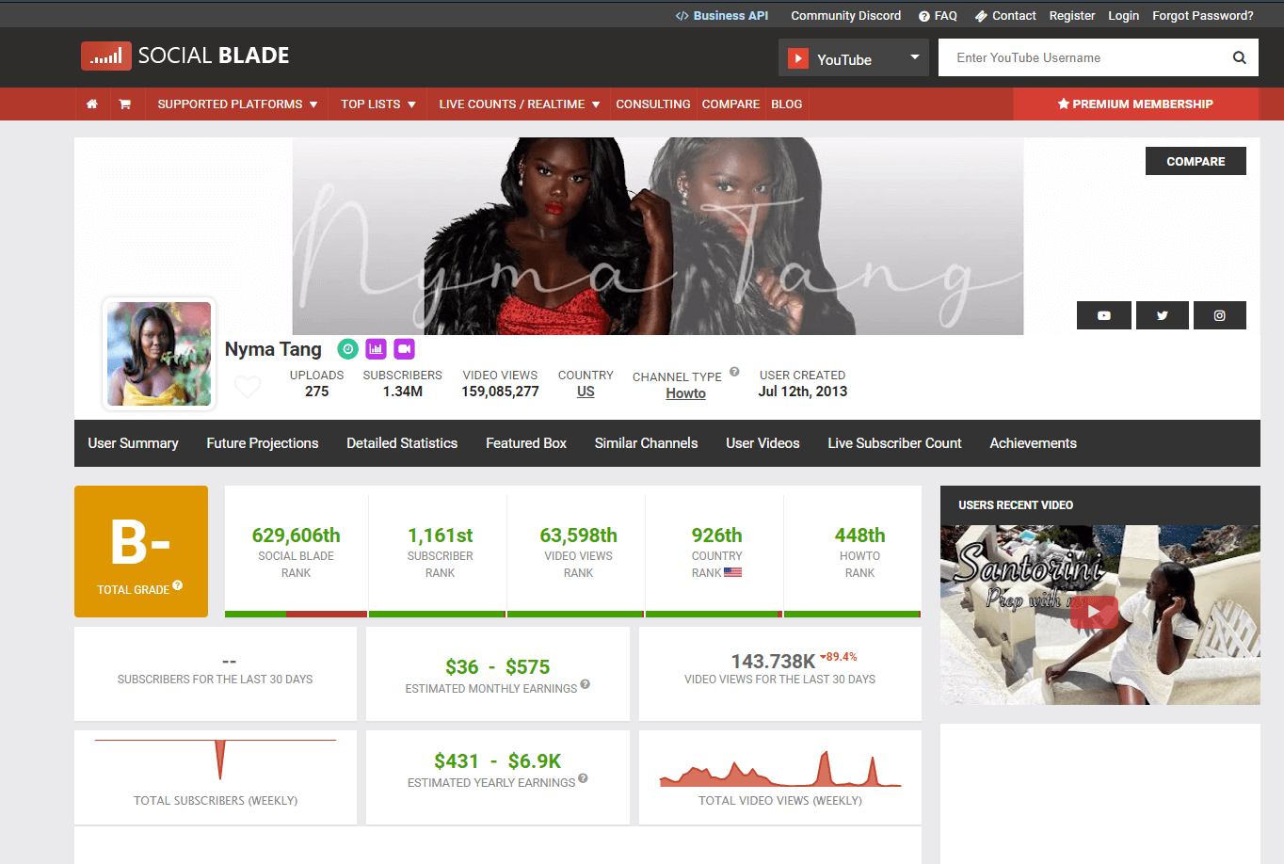Click the search magnifier icon

[x=1239, y=57]
